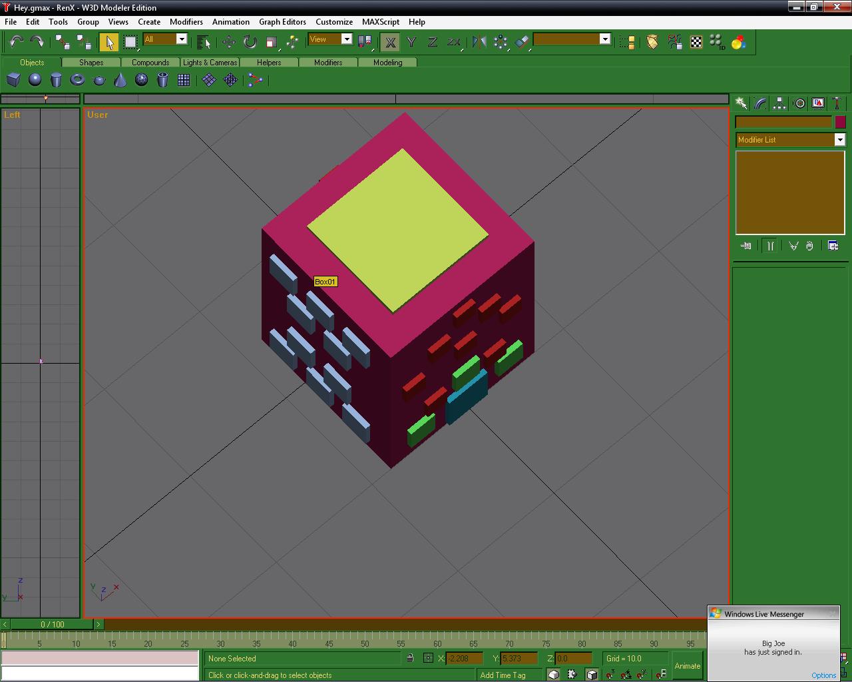
Task: Open the MAXScript menu
Action: [380, 22]
